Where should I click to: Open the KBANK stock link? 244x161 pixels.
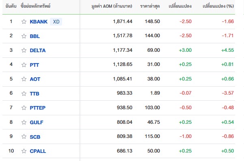39,22
